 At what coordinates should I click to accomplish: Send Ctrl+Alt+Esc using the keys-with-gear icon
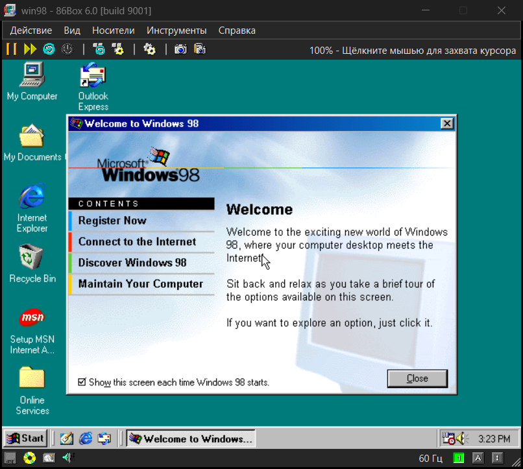tap(117, 49)
